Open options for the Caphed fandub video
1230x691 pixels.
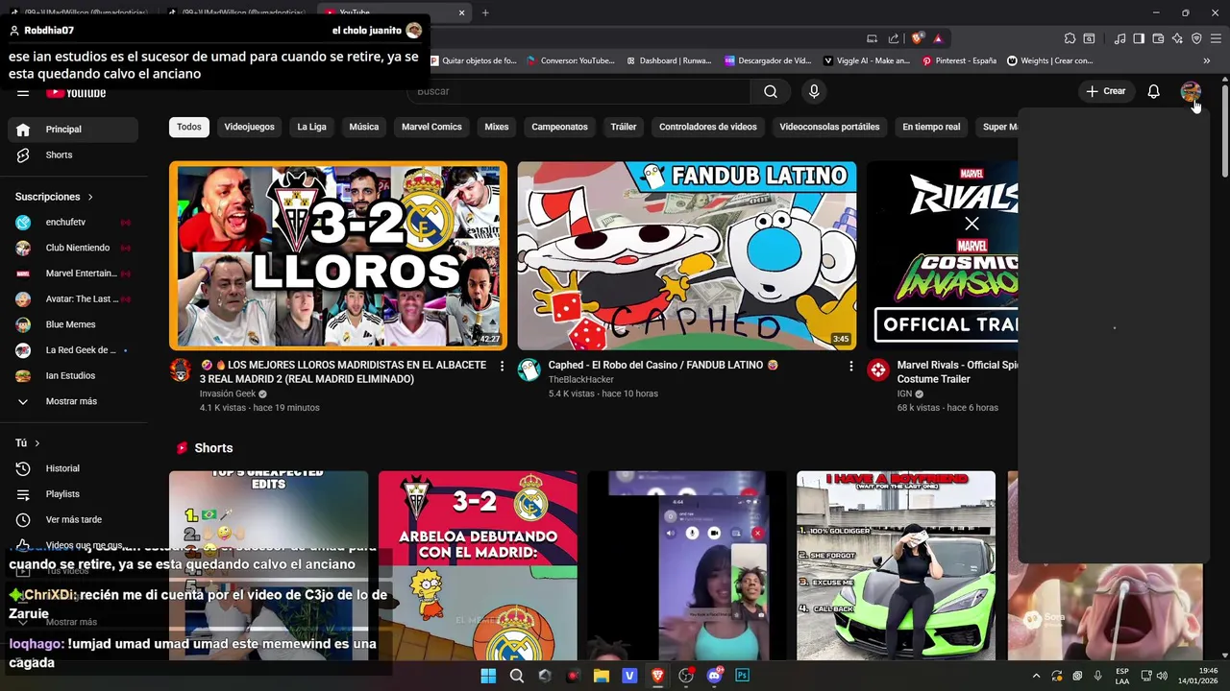[850, 366]
